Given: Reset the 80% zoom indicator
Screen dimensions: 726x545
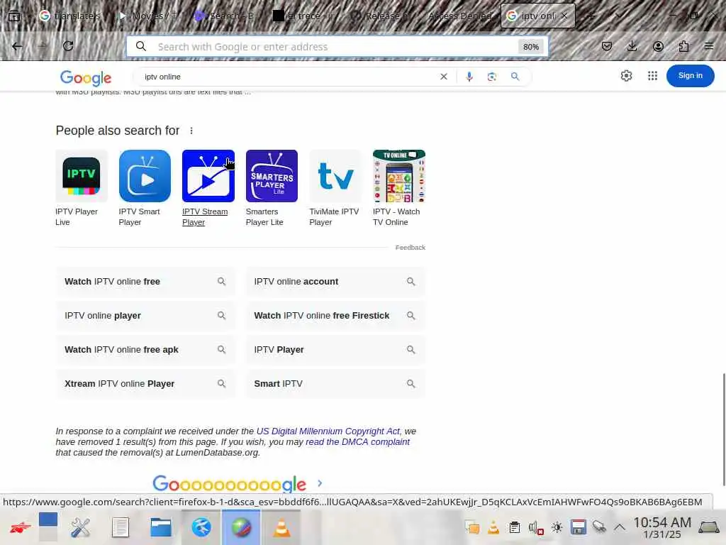Looking at the screenshot, I should [x=530, y=47].
